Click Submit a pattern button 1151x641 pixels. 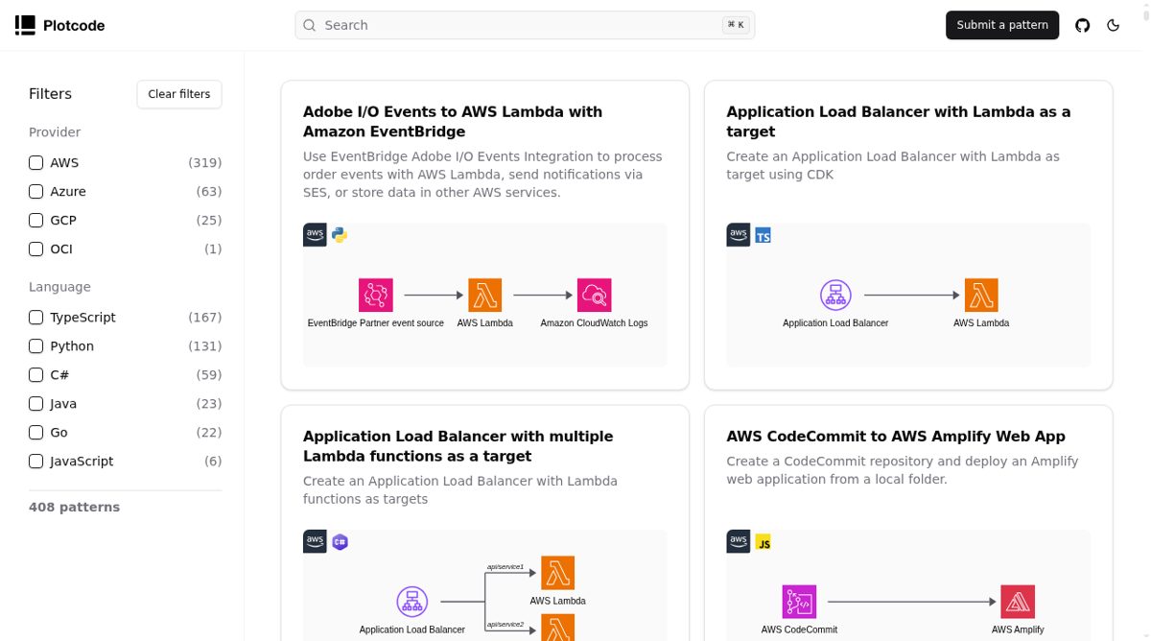(x=1002, y=25)
